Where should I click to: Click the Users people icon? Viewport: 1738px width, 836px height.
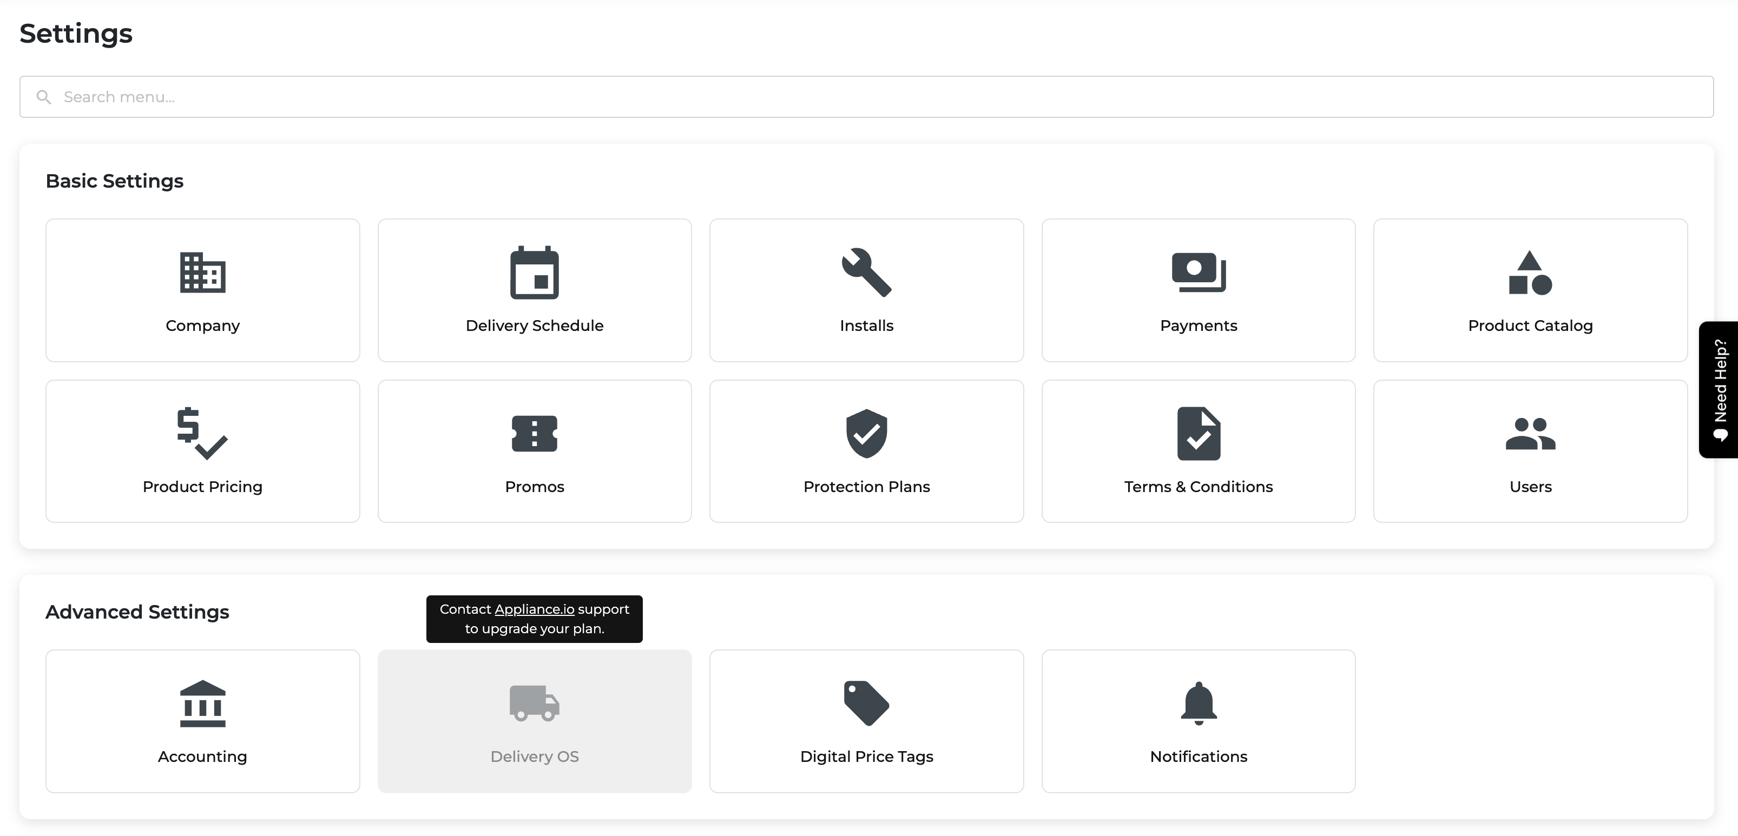click(x=1530, y=434)
